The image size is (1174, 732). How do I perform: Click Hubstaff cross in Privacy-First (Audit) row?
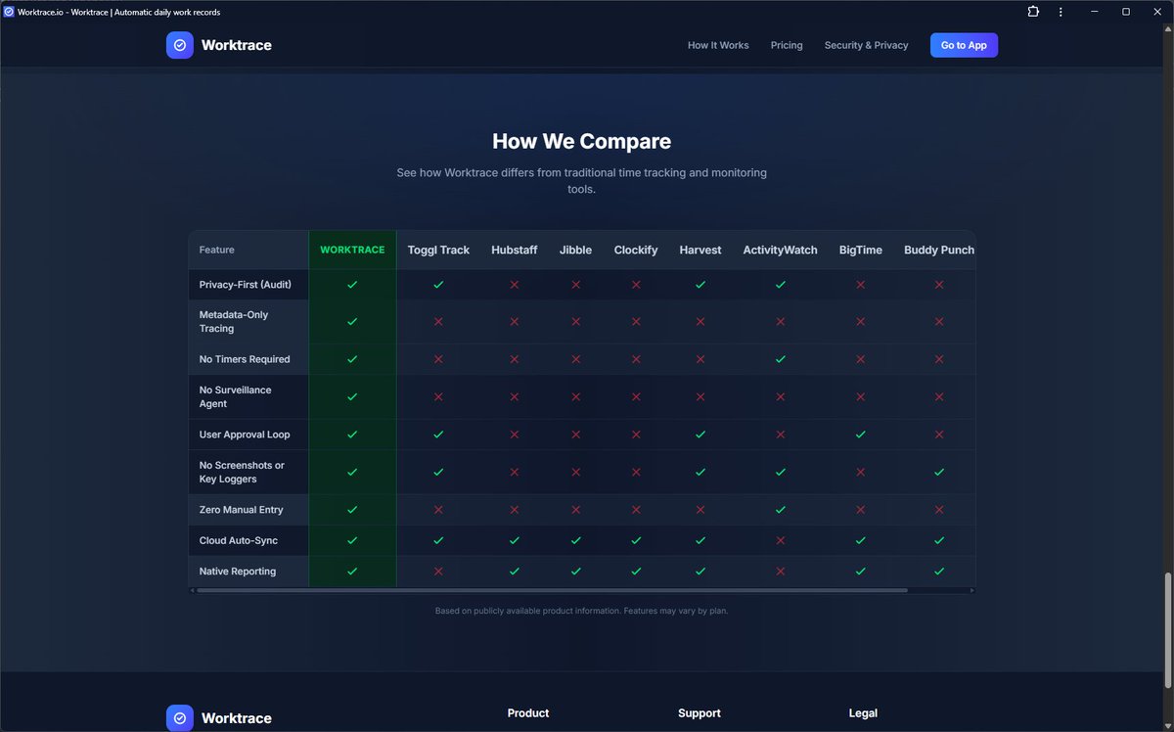pyautogui.click(x=515, y=285)
